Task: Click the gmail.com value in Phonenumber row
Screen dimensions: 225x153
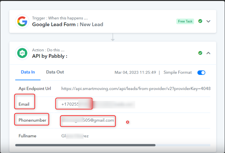Action: (88, 120)
